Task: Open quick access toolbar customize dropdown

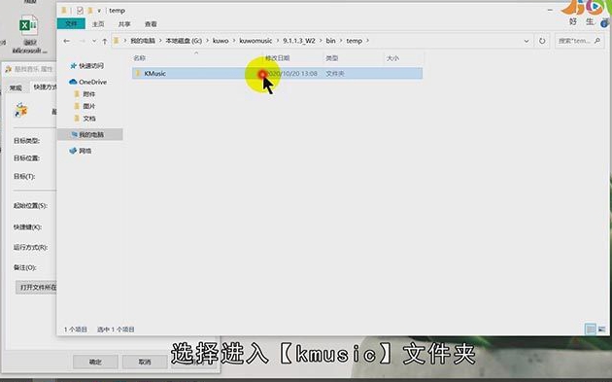Action: [x=99, y=11]
